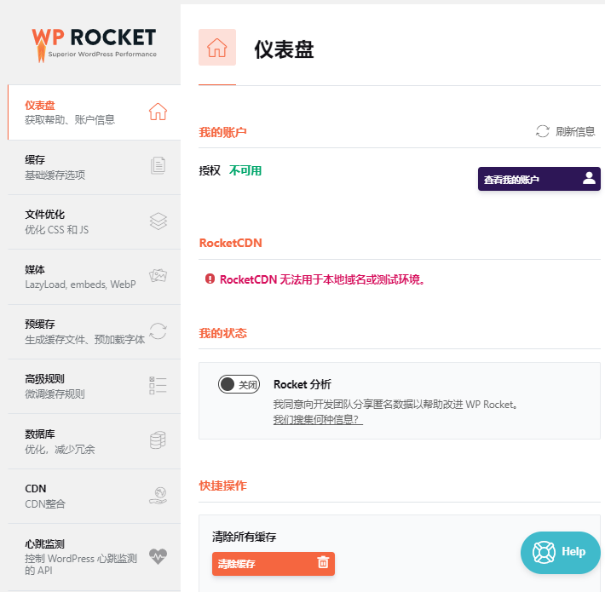Click the lifebuoy icon on the Help button
The image size is (605, 592).
tap(544, 552)
